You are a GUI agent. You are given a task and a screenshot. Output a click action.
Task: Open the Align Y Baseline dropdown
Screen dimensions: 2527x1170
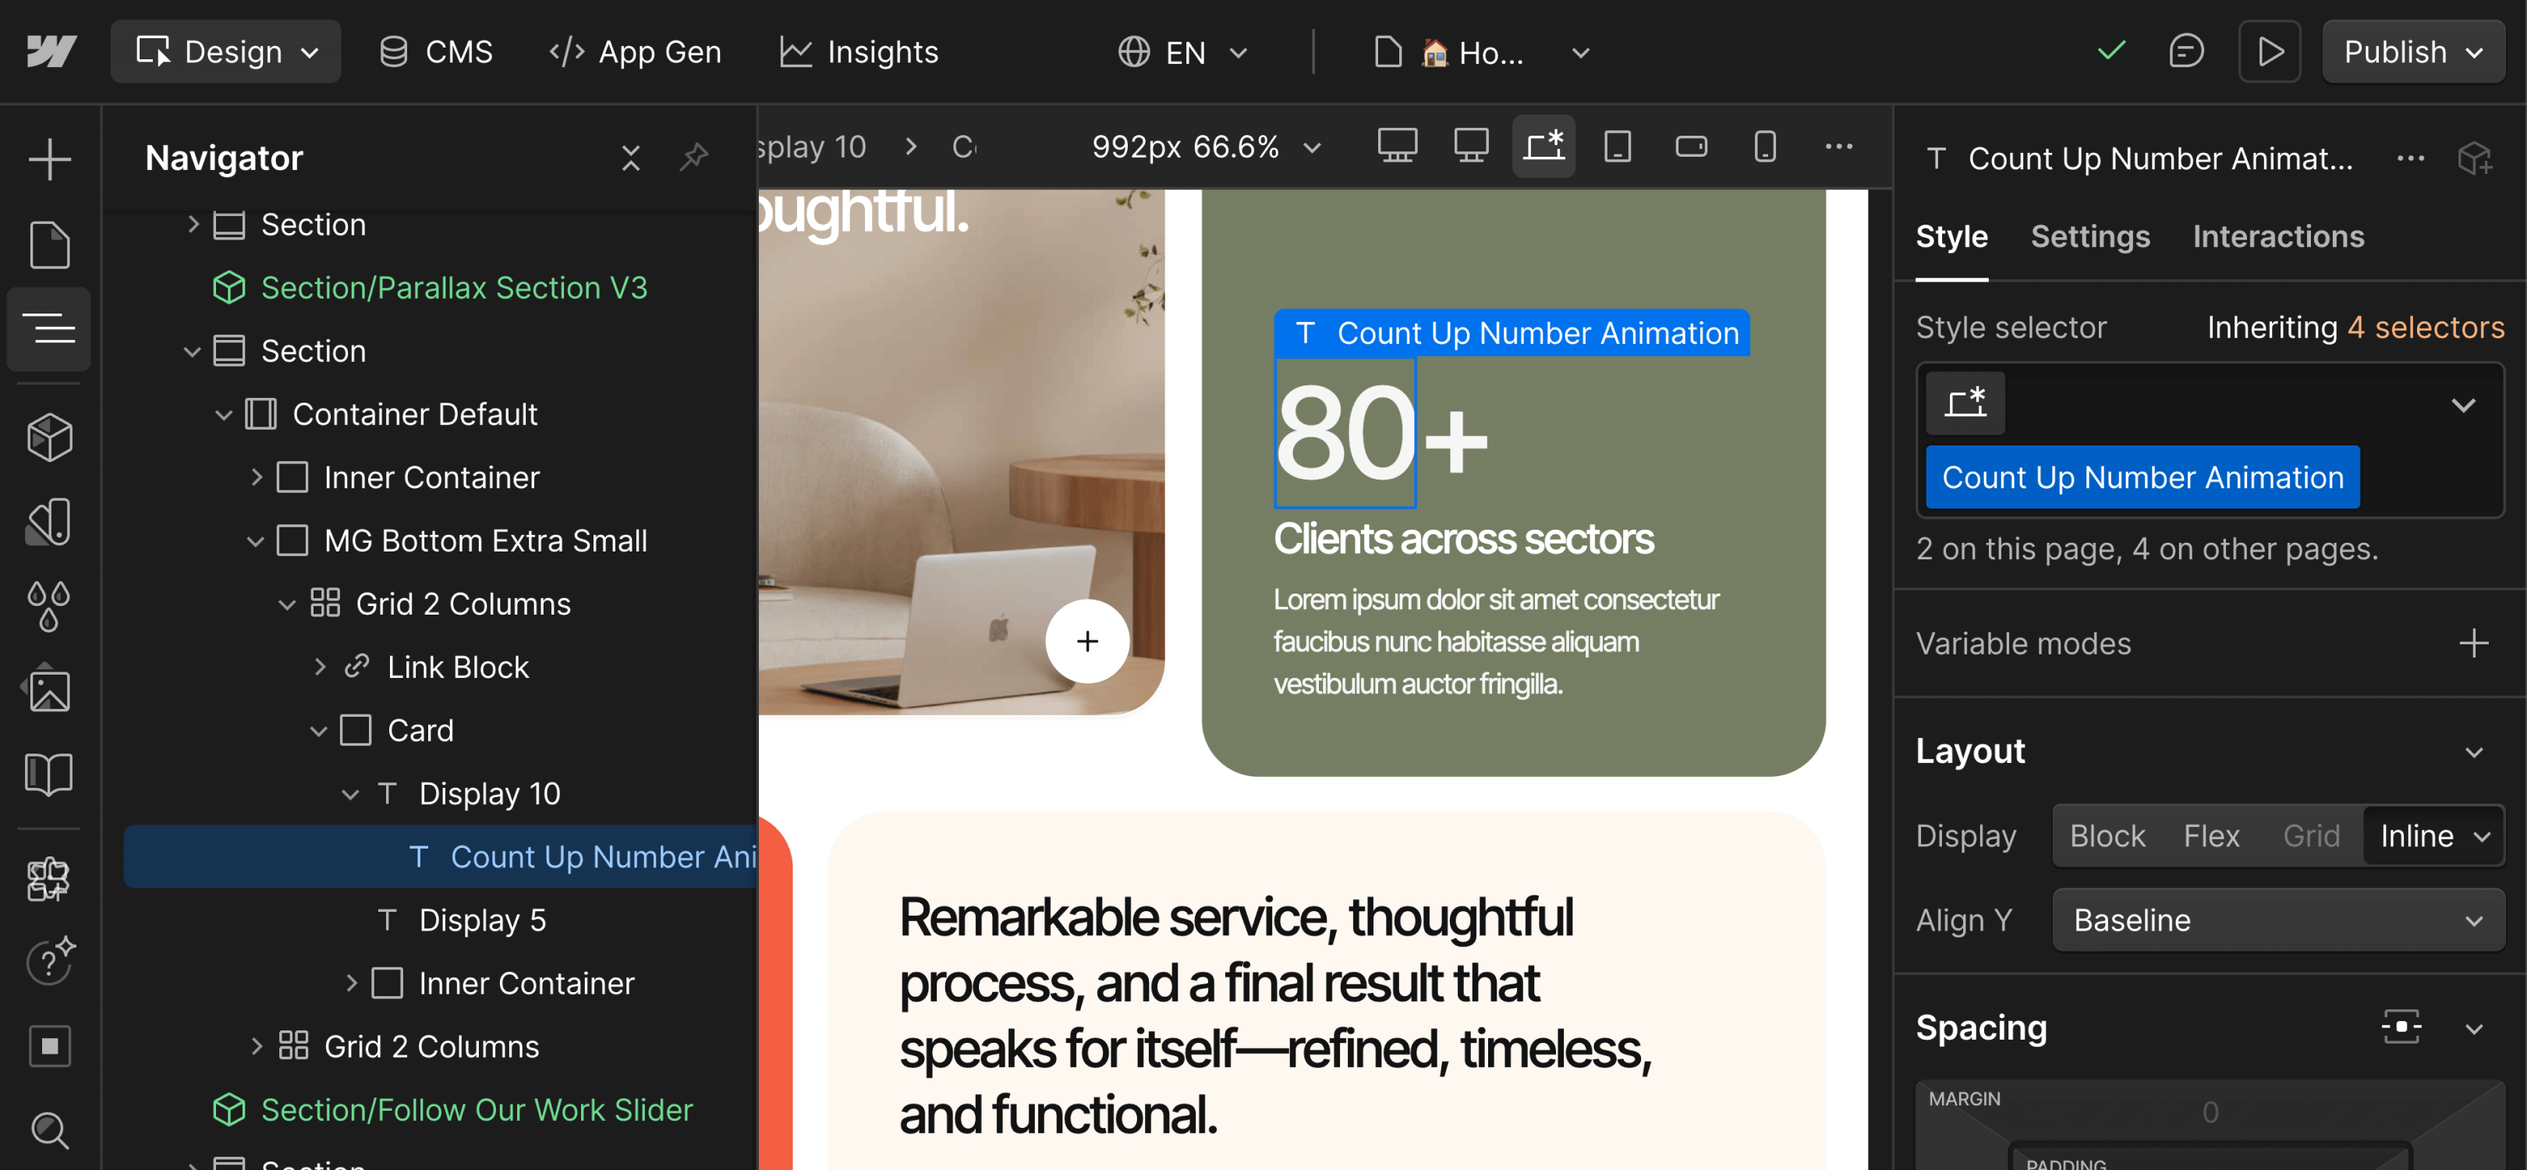pyautogui.click(x=2278, y=920)
